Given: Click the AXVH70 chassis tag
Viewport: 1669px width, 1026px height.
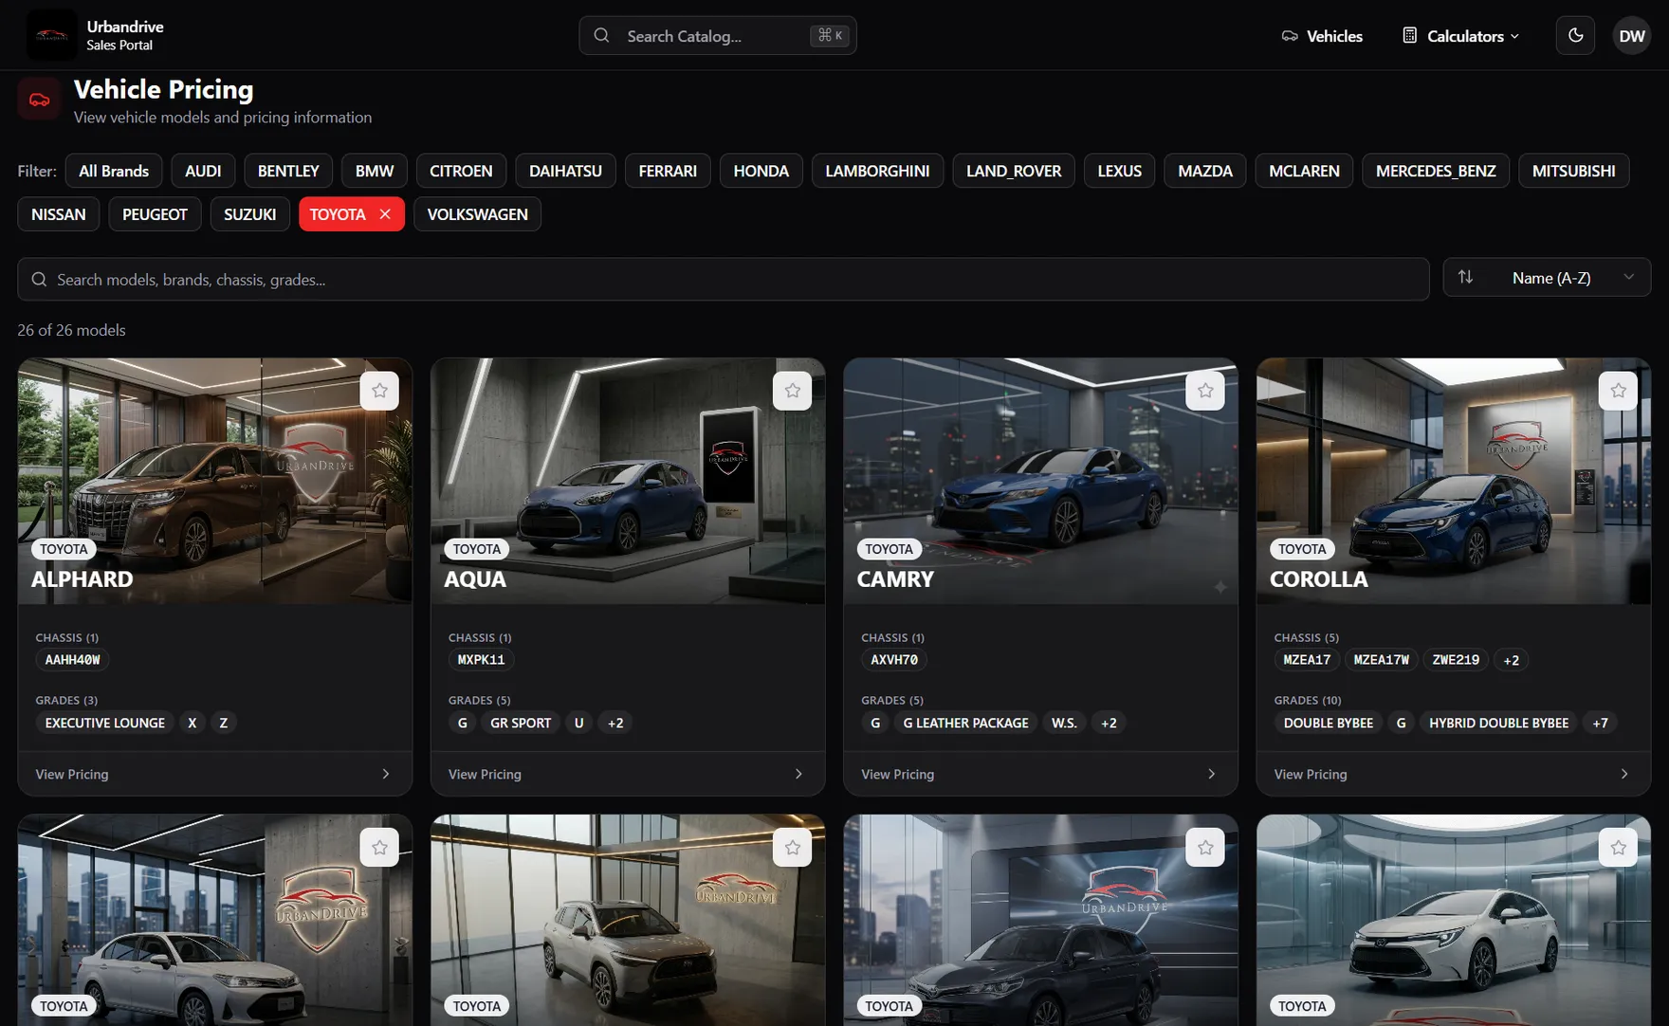Looking at the screenshot, I should pos(894,660).
